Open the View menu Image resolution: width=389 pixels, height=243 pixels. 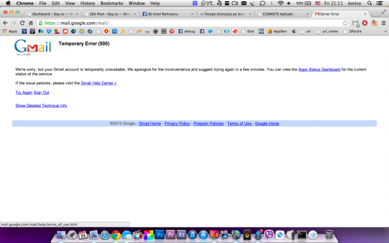[70, 3]
